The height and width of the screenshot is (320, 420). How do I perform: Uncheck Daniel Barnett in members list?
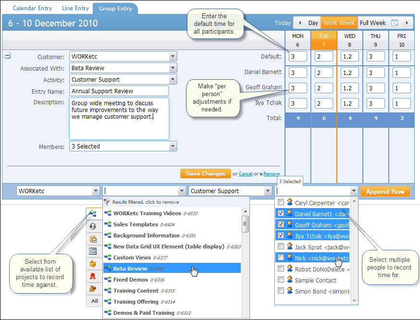pos(281,214)
